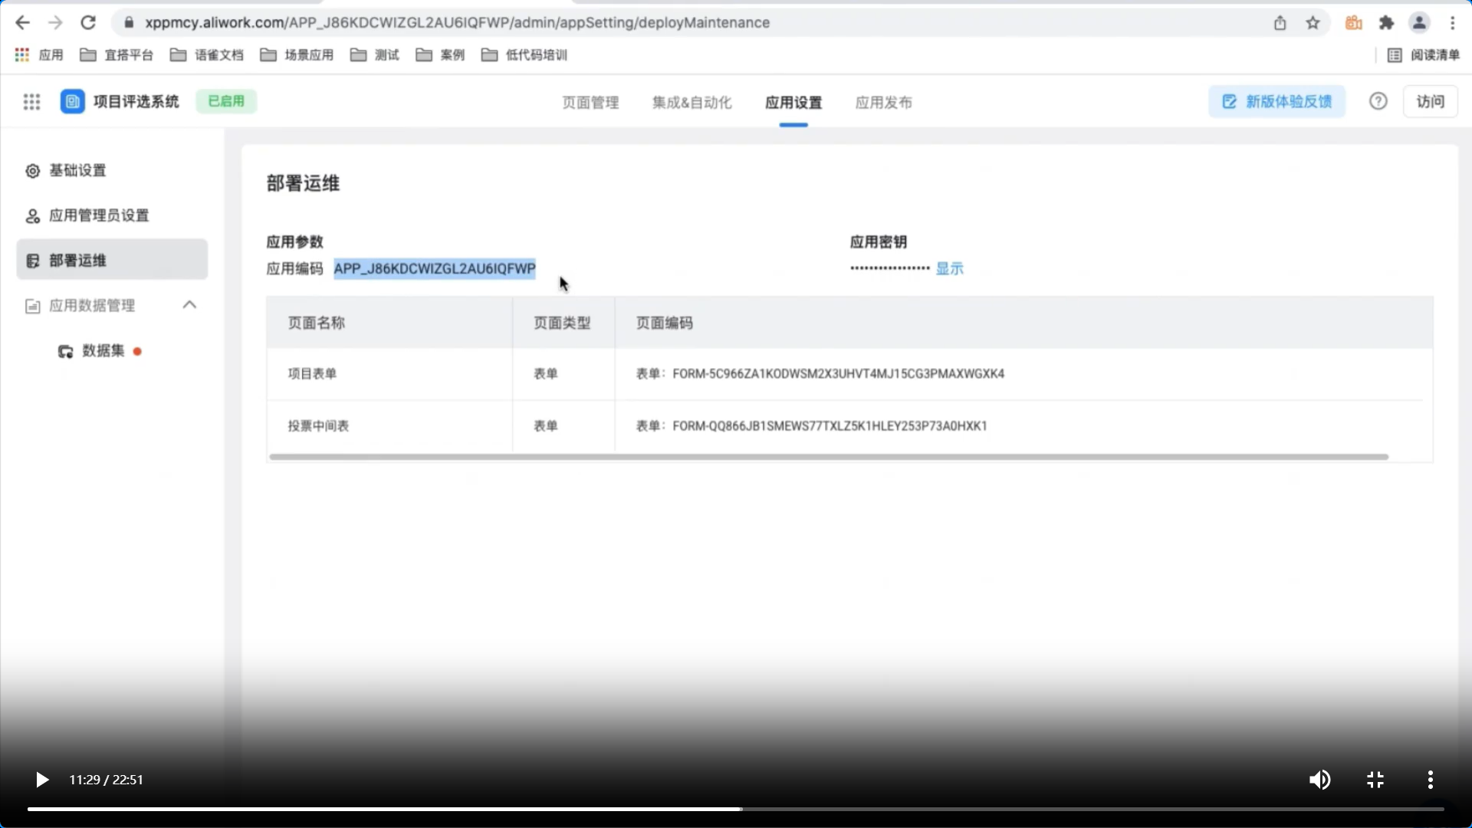The height and width of the screenshot is (828, 1472).
Task: Click the app grid launcher icon
Action: 31,102
